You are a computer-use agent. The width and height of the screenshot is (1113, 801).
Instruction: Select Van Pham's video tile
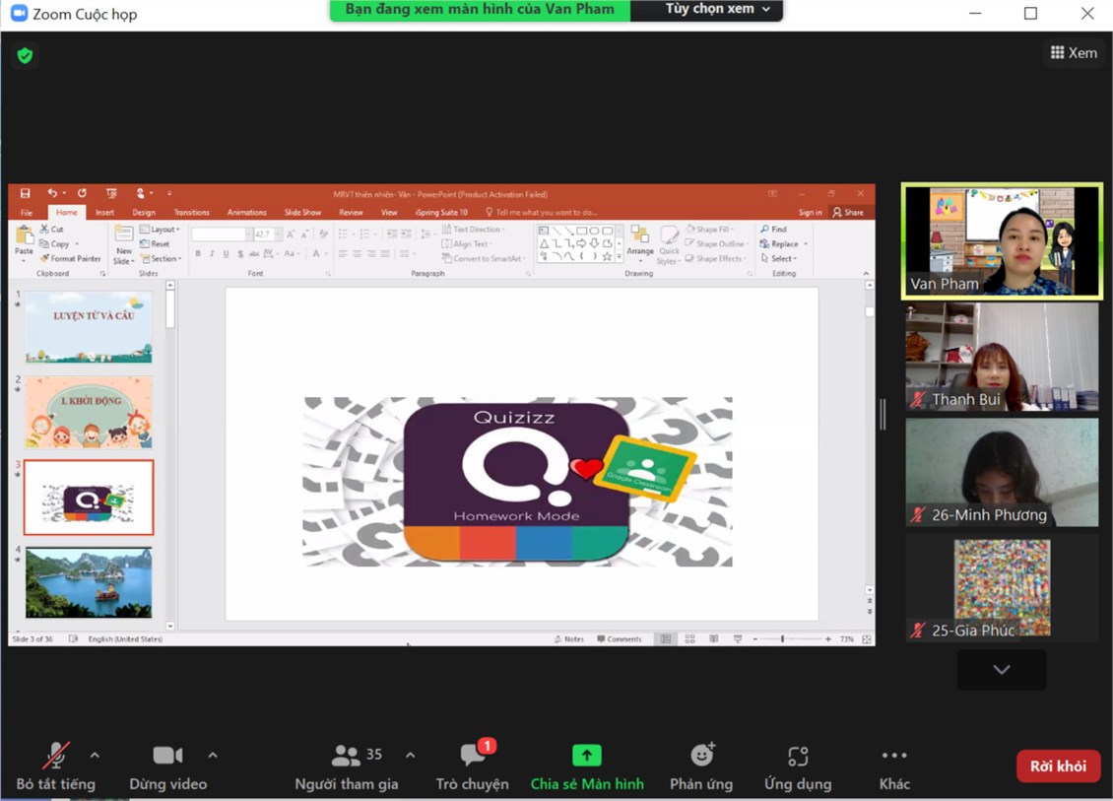tap(1001, 240)
